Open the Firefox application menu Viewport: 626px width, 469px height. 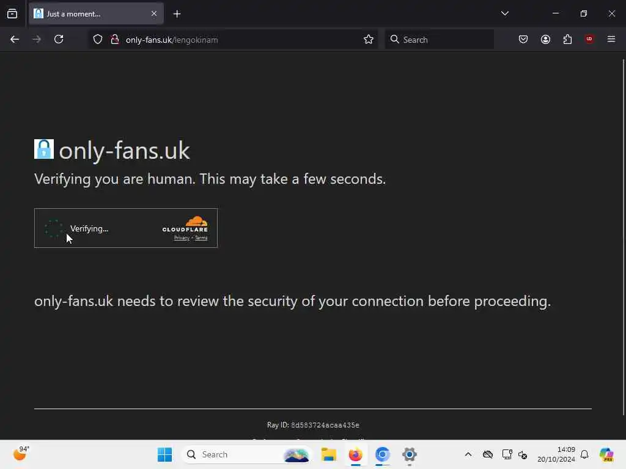[611, 40]
